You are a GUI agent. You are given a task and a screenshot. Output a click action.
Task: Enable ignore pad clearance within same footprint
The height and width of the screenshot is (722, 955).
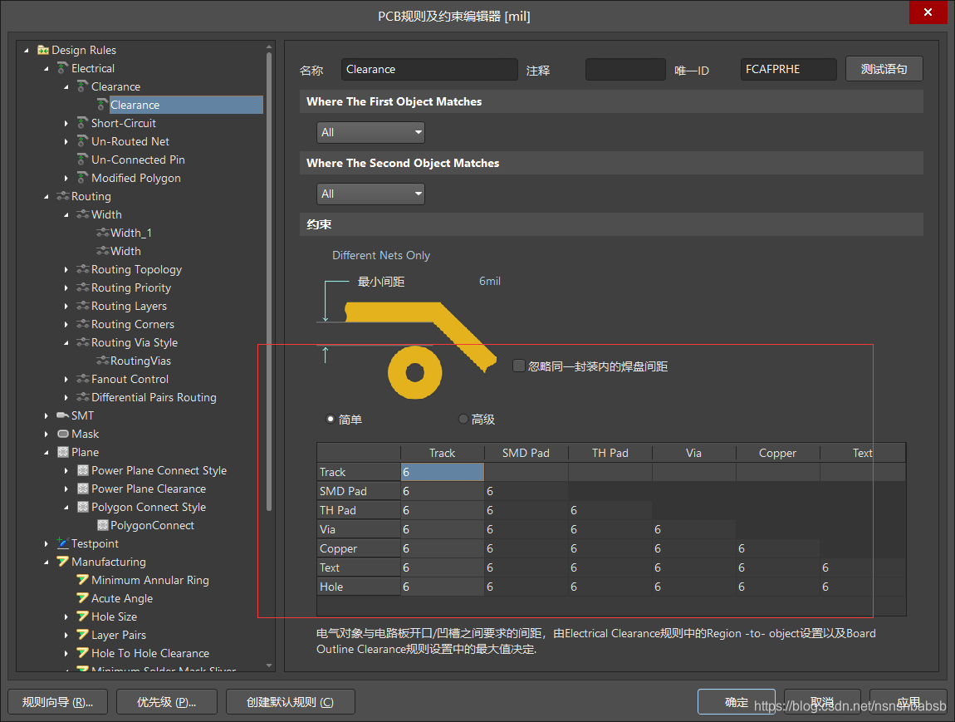(x=519, y=366)
